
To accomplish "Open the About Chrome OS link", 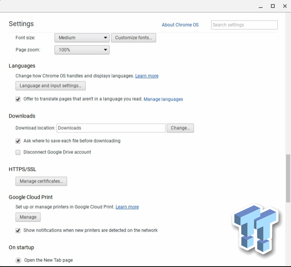I will coord(180,25).
